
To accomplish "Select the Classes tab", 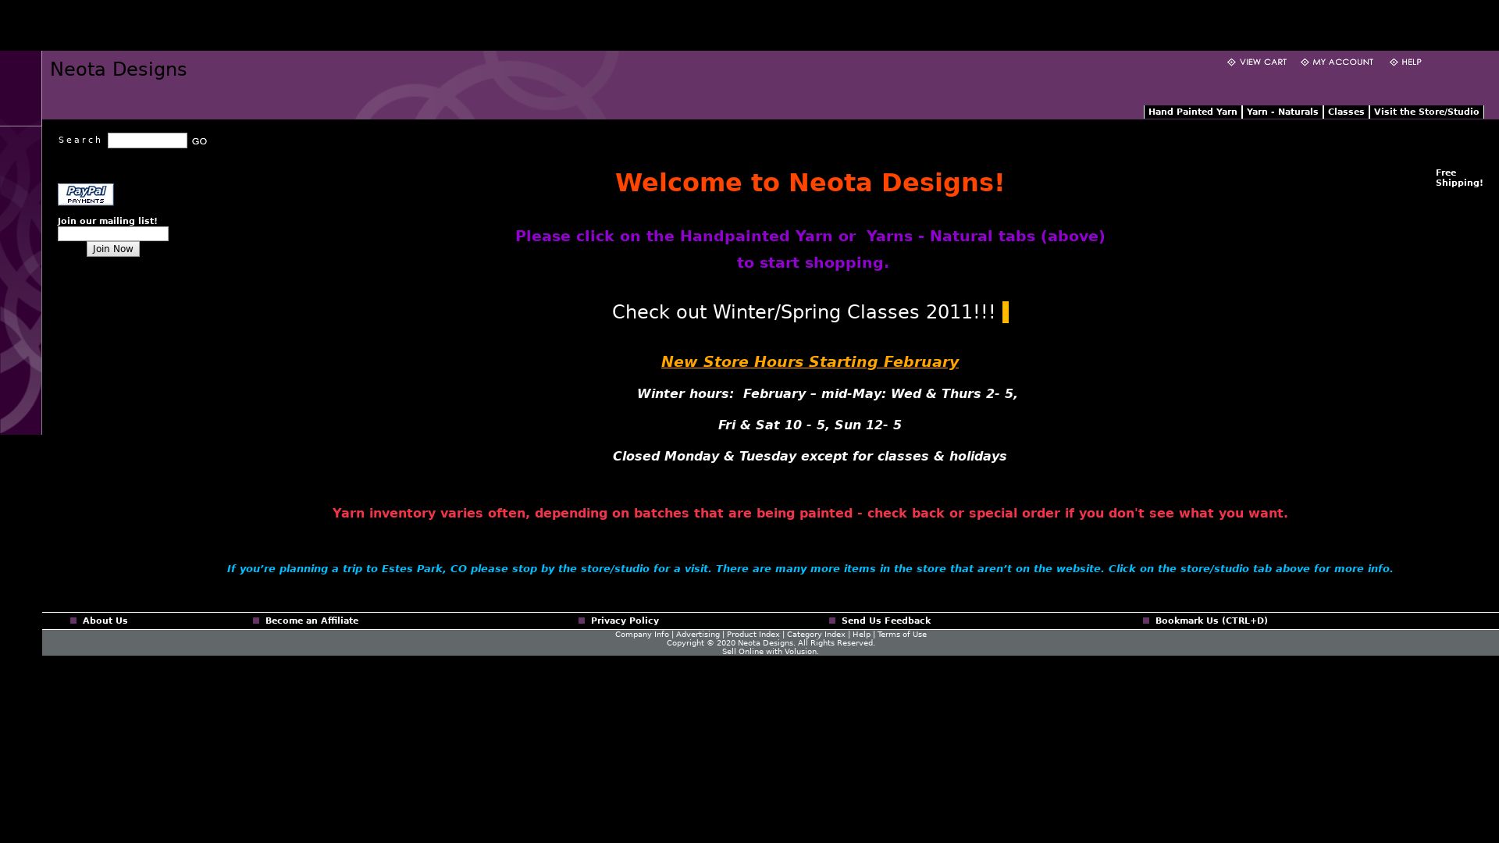I will click(1345, 112).
